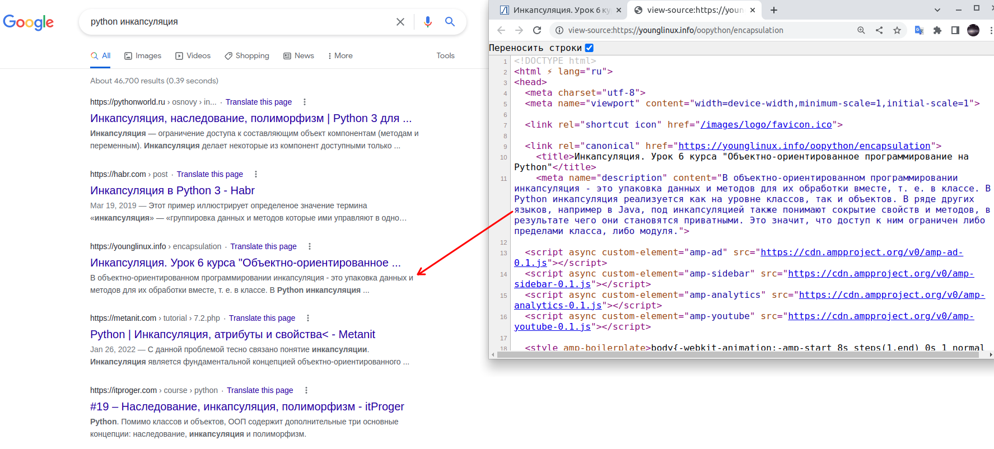Go forward in the view-source browser window
Image resolution: width=994 pixels, height=449 pixels.
(x=519, y=30)
